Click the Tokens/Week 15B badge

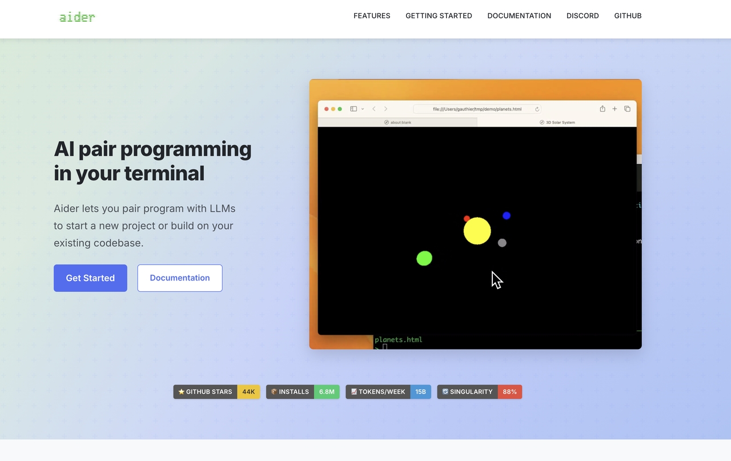pyautogui.click(x=388, y=392)
